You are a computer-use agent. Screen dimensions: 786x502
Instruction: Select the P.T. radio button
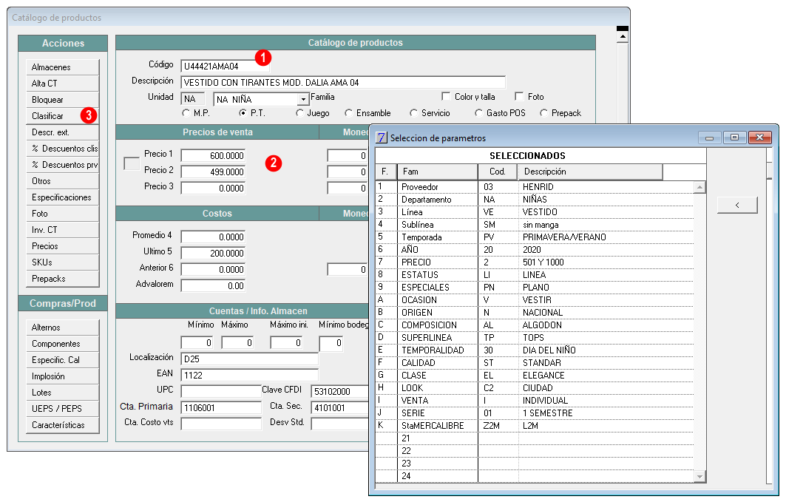pyautogui.click(x=243, y=113)
